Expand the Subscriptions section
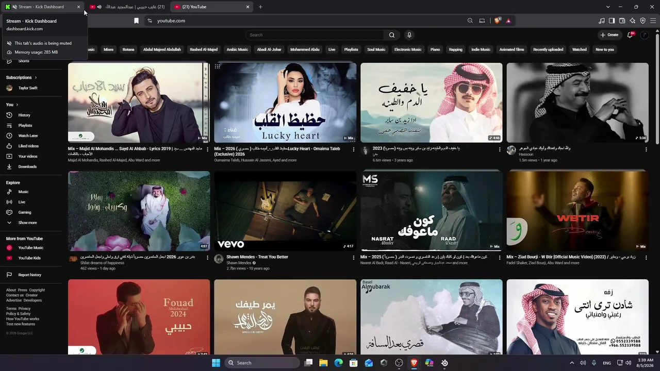This screenshot has width=660, height=371. click(22, 77)
